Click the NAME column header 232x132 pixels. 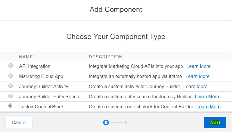(x=26, y=57)
